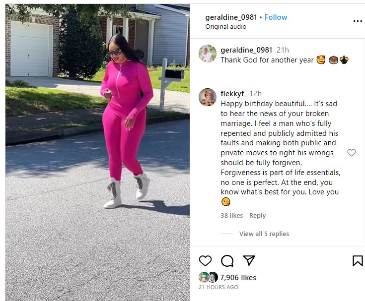
Task: Open the three-dot more options menu
Action: coord(358,21)
